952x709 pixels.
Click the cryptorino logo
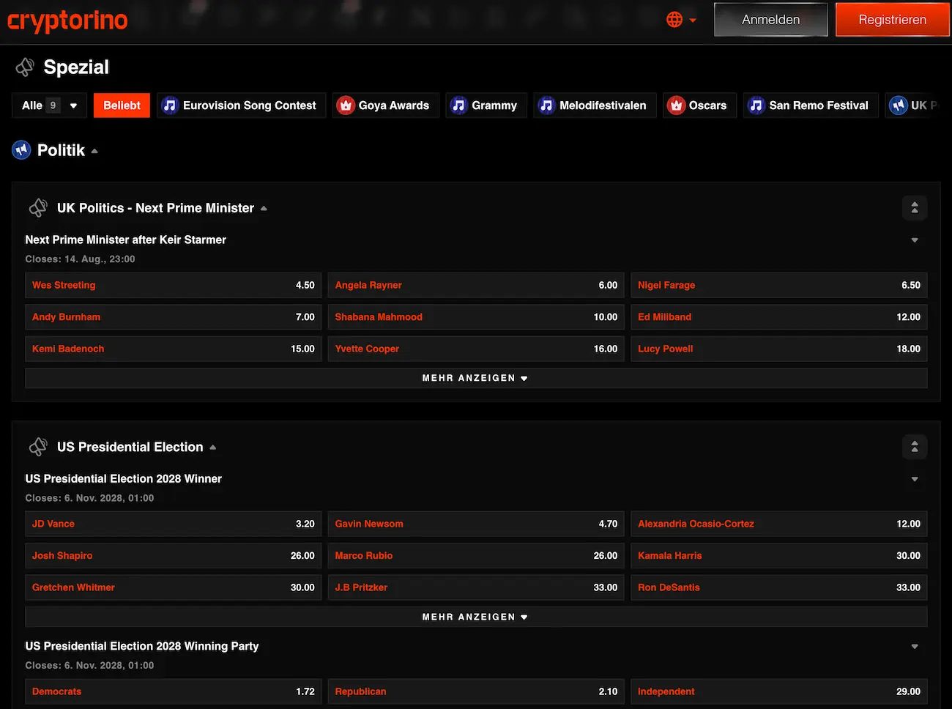(x=67, y=21)
